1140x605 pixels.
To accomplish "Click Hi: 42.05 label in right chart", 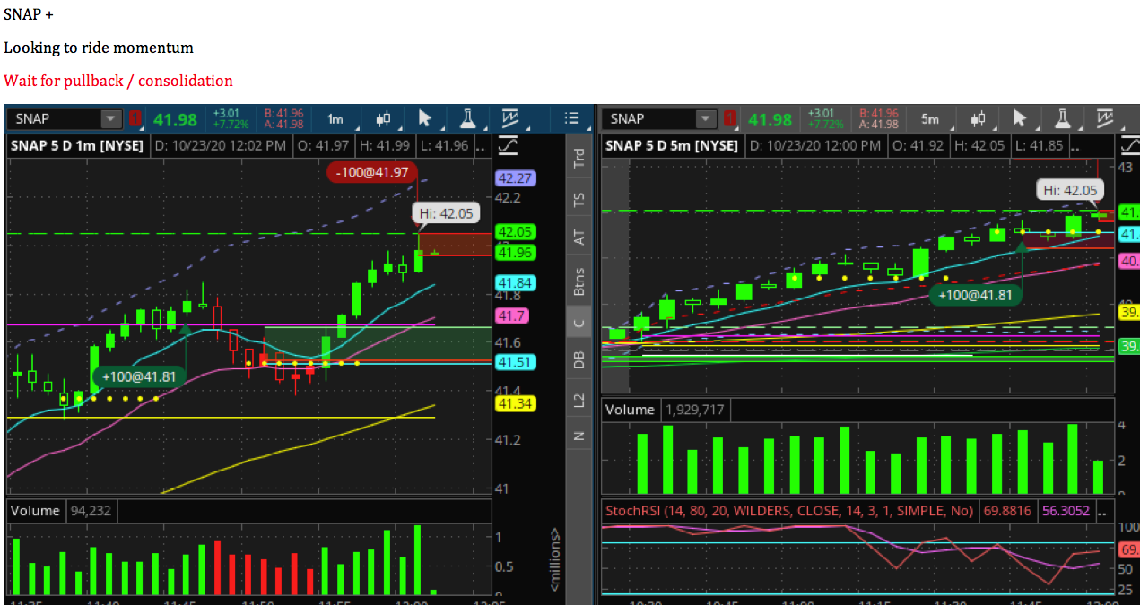I will [x=1071, y=190].
